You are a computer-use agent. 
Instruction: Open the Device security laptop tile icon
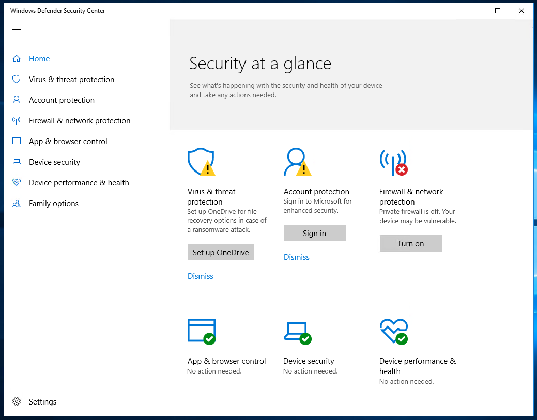coord(297,333)
